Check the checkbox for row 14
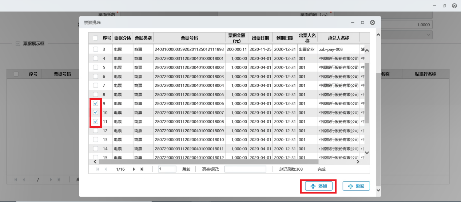This screenshot has width=461, height=203. 95,149
